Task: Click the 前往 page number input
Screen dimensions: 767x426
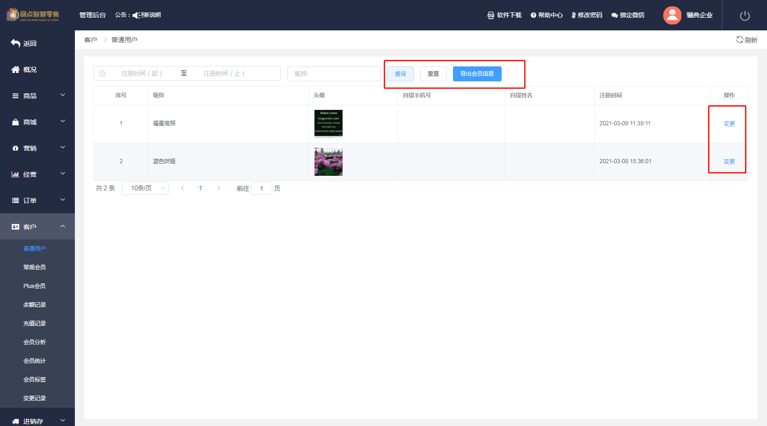Action: [262, 188]
